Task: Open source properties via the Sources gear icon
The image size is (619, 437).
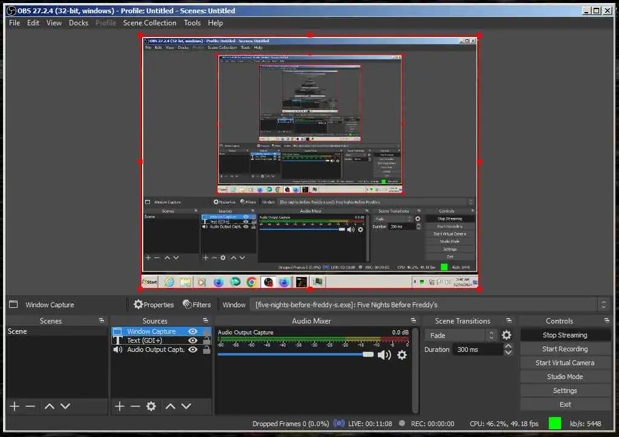Action: pos(151,406)
